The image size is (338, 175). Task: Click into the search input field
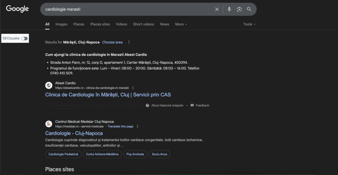click(125, 9)
